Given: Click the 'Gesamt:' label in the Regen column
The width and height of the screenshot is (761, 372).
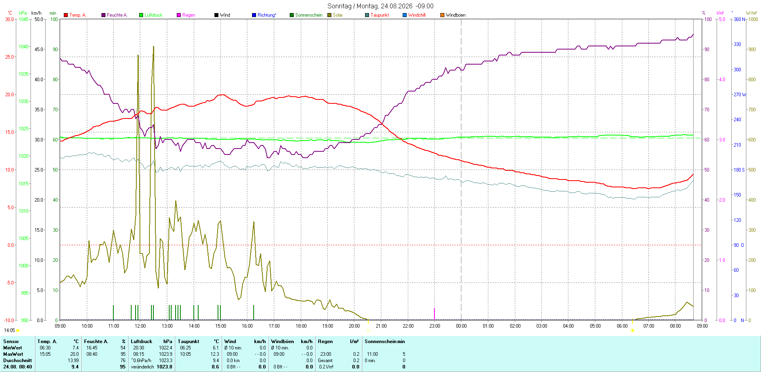Looking at the screenshot, I should pyautogui.click(x=325, y=361).
